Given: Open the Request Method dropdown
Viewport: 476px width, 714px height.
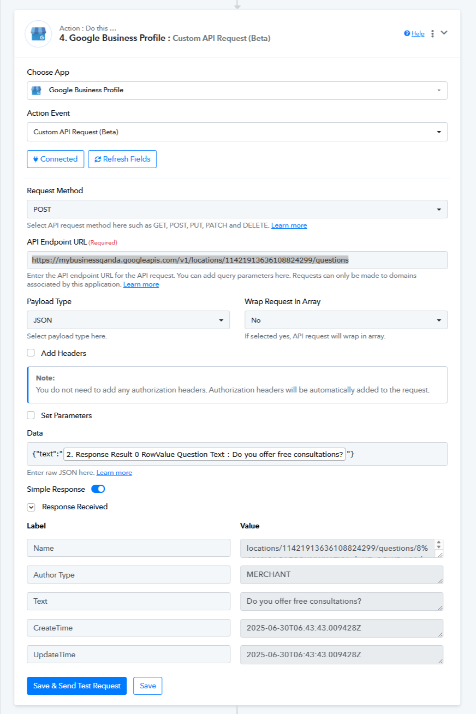Looking at the screenshot, I should point(237,209).
